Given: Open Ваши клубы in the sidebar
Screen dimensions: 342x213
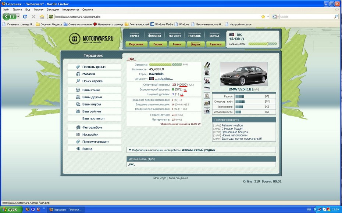Looking at the screenshot, I should 95,104.
